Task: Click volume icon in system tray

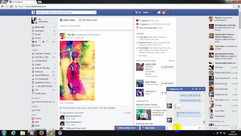Action: (225, 133)
